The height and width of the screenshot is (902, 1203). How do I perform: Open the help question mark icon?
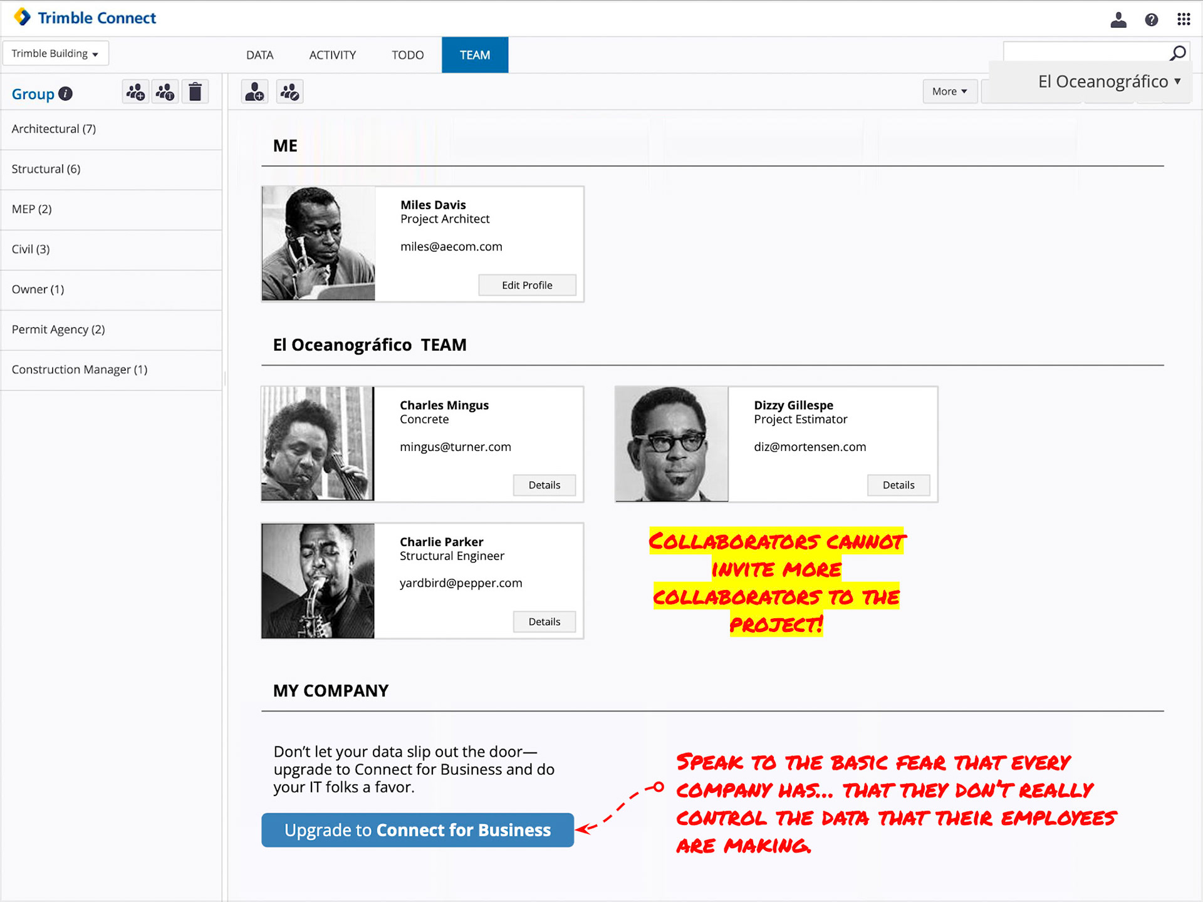click(x=1151, y=20)
